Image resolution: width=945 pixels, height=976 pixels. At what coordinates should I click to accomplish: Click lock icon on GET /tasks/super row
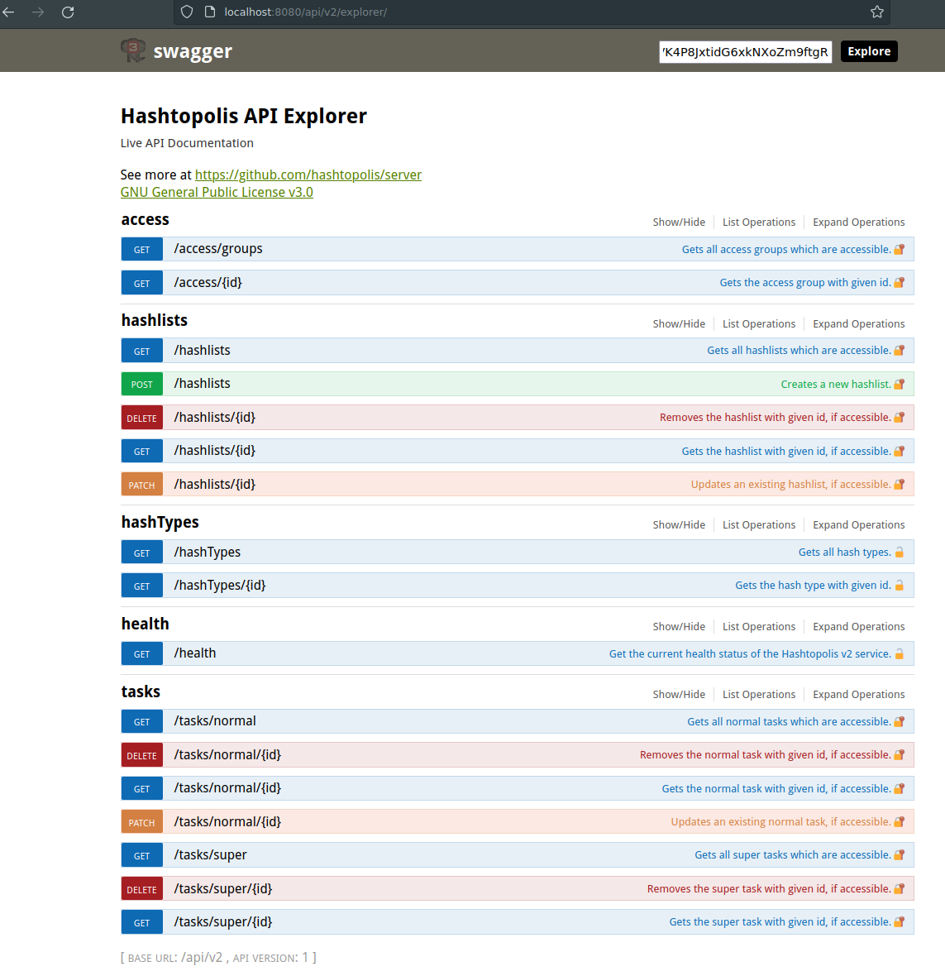(x=899, y=855)
